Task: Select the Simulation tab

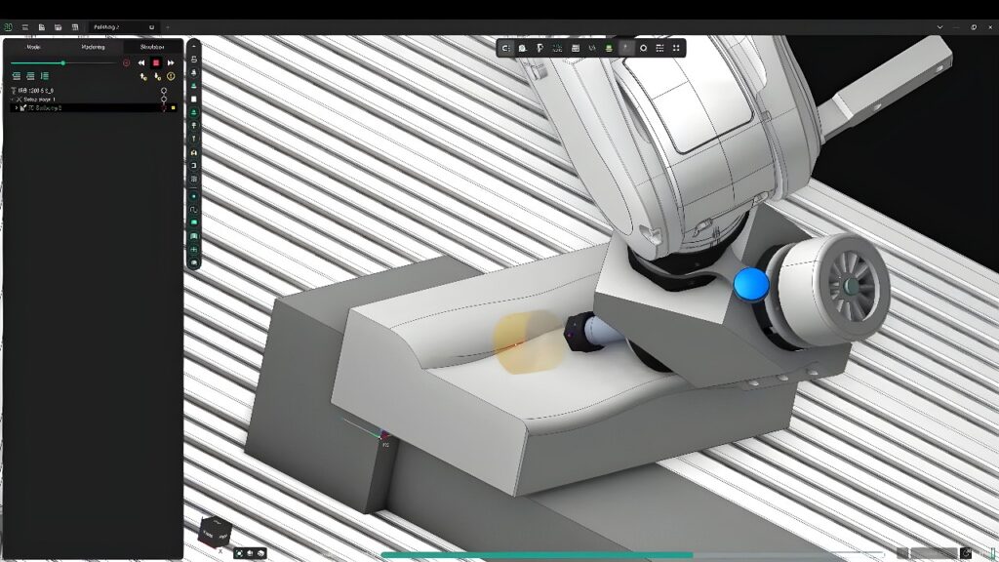Action: click(x=152, y=47)
